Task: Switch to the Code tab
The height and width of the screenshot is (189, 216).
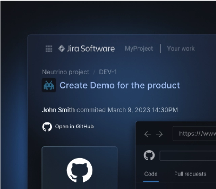Action: click(151, 174)
